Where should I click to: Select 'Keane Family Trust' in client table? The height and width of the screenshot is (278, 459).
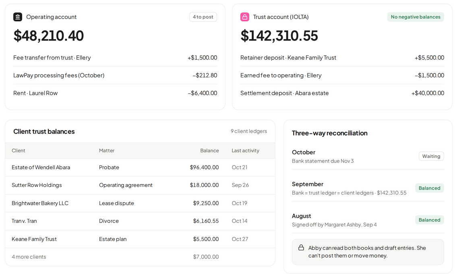tap(34, 239)
